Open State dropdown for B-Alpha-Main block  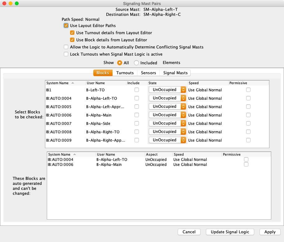167,115
